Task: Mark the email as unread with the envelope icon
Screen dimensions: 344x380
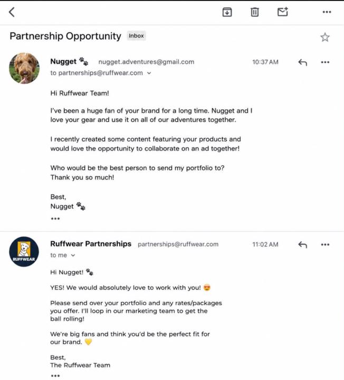Action: pos(282,12)
